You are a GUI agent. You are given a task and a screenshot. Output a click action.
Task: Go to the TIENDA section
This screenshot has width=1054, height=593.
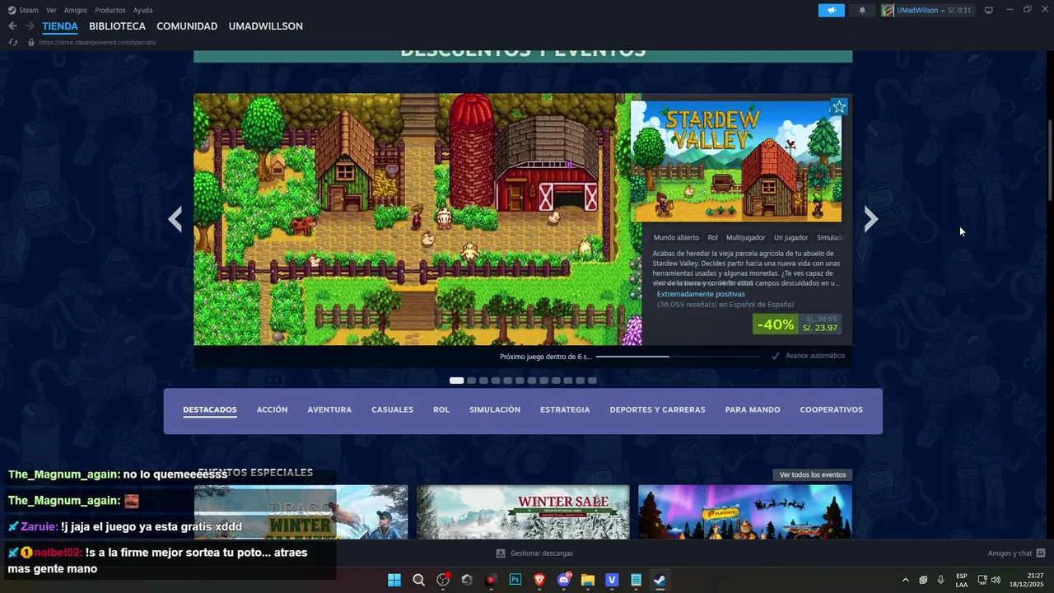(x=60, y=26)
